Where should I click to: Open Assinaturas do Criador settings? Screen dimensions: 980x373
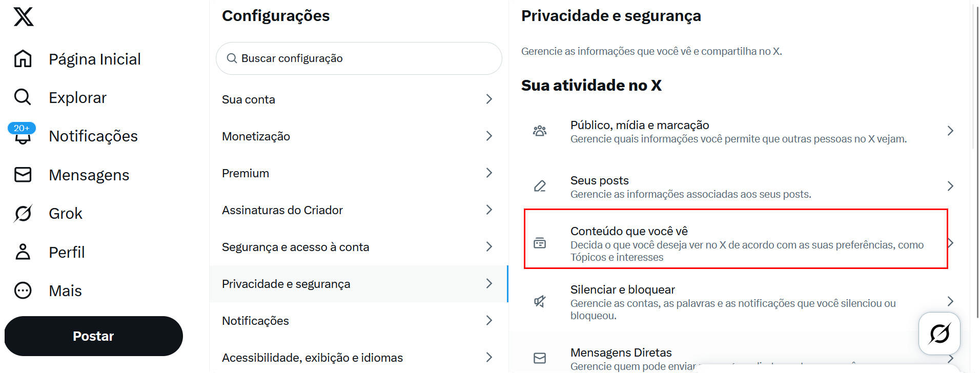[x=282, y=210]
